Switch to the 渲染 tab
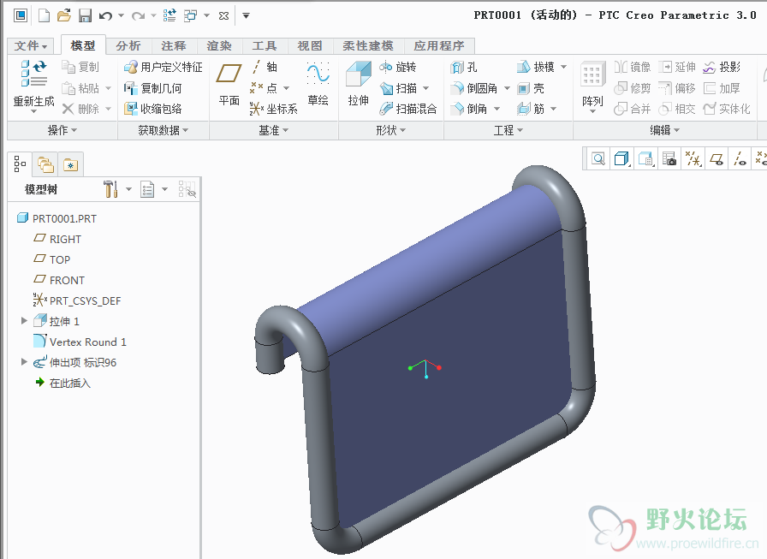The height and width of the screenshot is (559, 767). pyautogui.click(x=219, y=46)
